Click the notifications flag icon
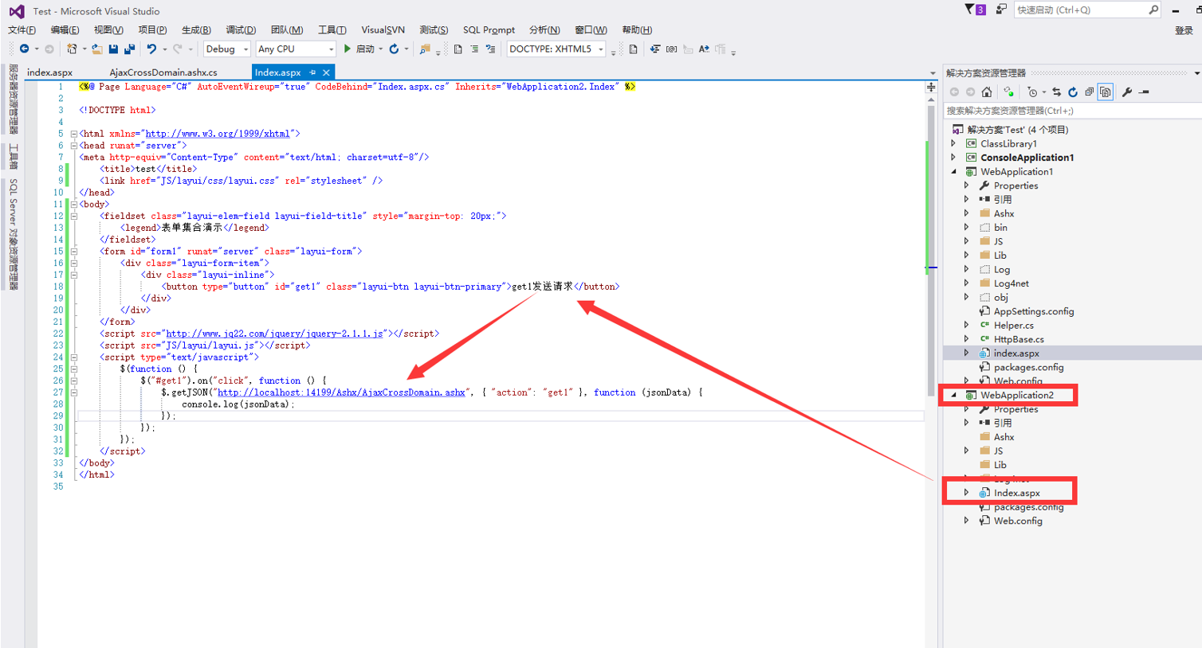Image resolution: width=1202 pixels, height=648 pixels. [974, 10]
